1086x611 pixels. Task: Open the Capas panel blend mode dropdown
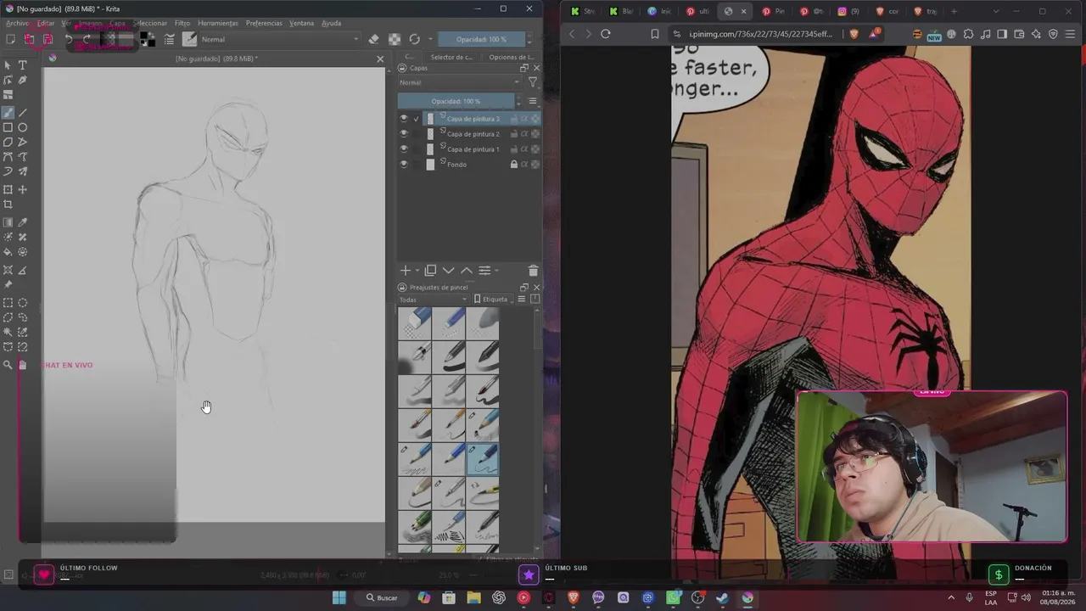[x=459, y=82]
